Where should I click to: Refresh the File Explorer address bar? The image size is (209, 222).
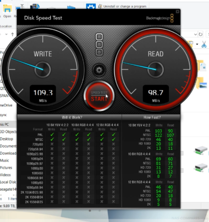click(x=200, y=34)
